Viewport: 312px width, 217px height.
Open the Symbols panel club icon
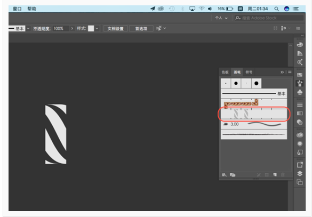pyautogui.click(x=300, y=92)
